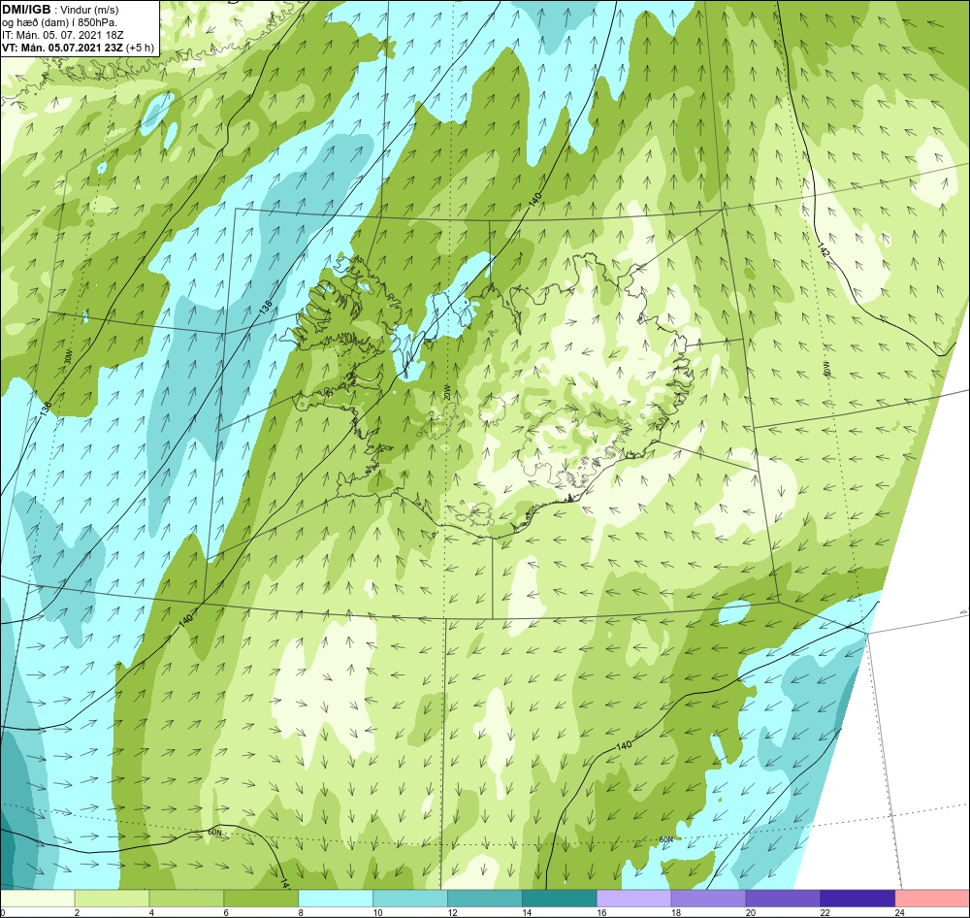Screen dimensions: 970x918
Task: Click the 8–10 m/s pale cyan legend swatch
Action: (336, 899)
